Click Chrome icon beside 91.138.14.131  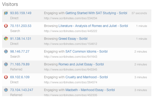point(6,39)
